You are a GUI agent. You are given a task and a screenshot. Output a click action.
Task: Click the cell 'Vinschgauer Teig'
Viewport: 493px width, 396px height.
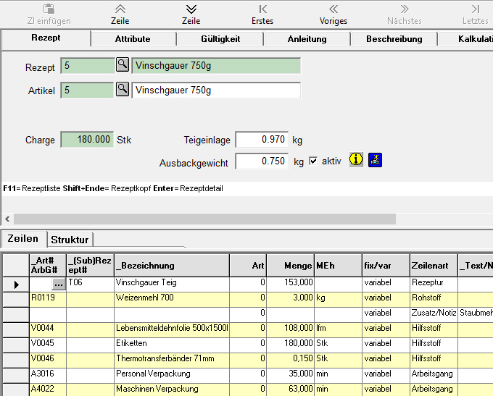[x=172, y=285]
